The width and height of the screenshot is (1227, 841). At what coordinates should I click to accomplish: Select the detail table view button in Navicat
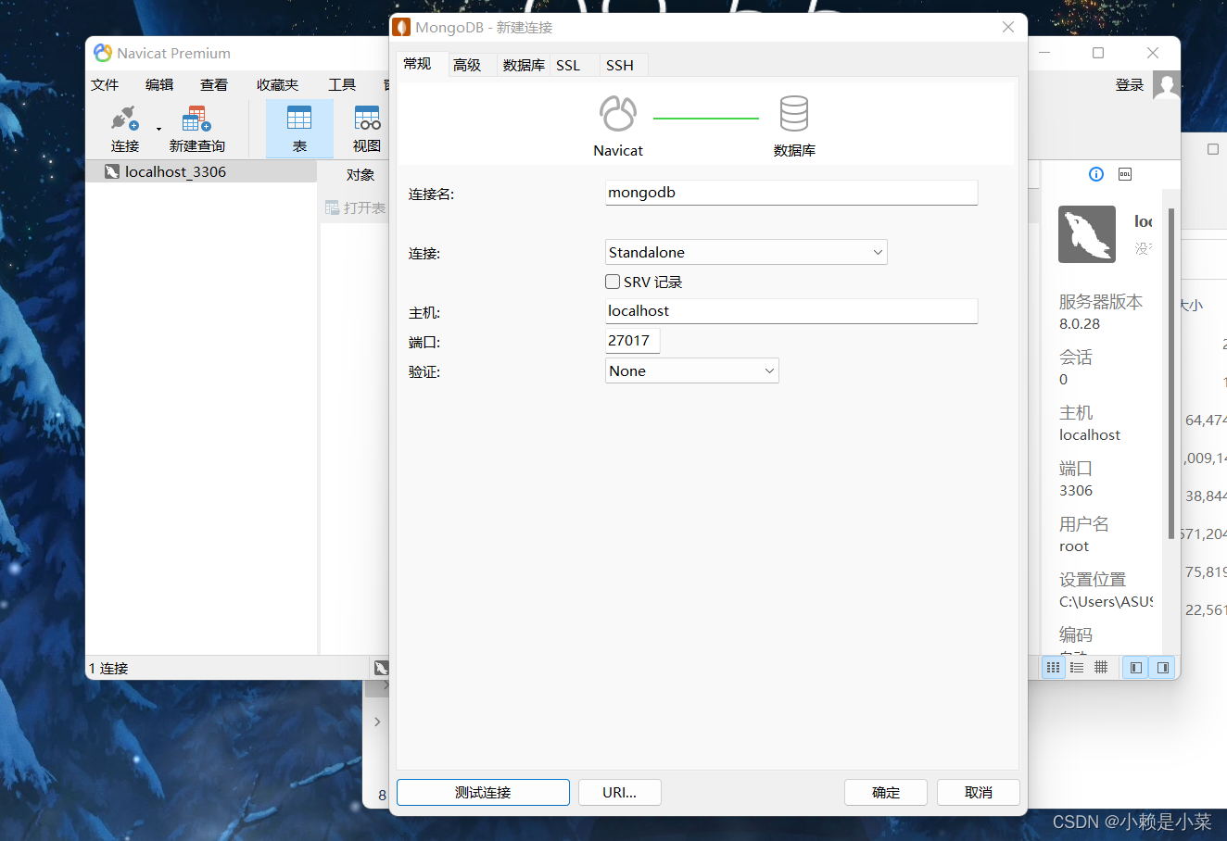click(x=1101, y=667)
